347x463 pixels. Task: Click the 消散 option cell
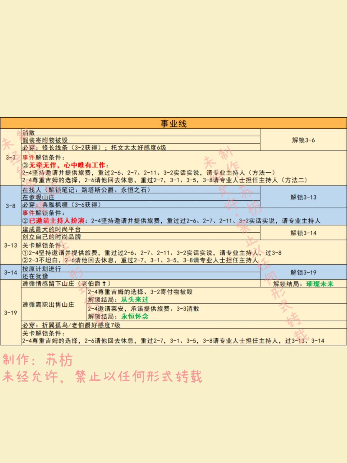[x=141, y=132]
